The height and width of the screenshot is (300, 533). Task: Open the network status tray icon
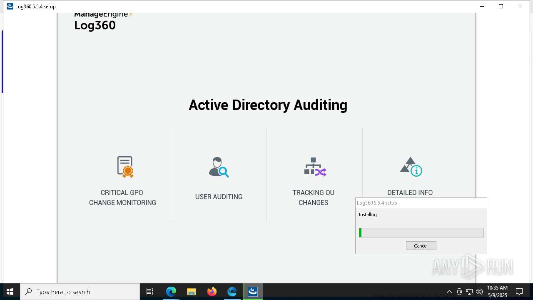coord(469,292)
